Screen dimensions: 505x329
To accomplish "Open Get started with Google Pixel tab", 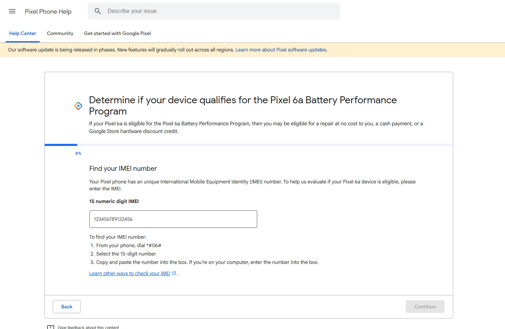I will [117, 34].
